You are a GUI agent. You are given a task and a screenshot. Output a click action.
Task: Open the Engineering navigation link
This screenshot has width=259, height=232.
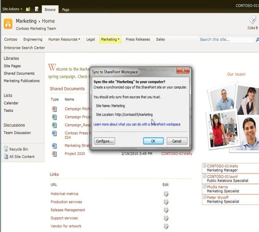pos(33,39)
